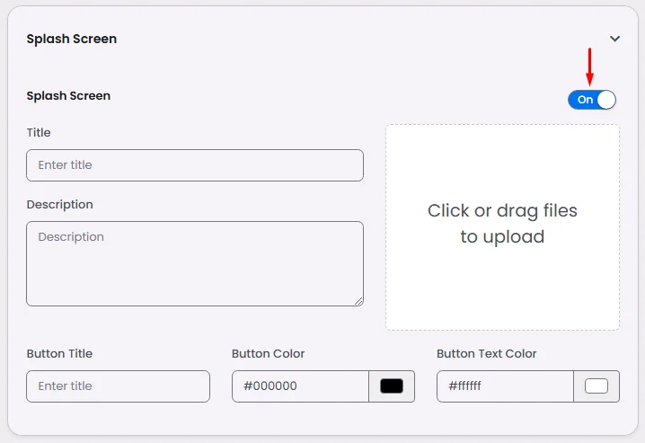Click the #000000 hex color field
This screenshot has width=645, height=443.
[x=300, y=386]
